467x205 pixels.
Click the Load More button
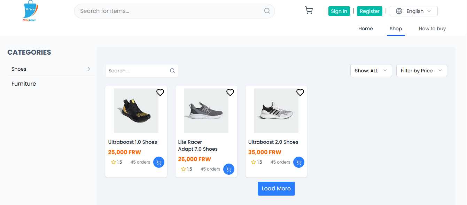276,188
